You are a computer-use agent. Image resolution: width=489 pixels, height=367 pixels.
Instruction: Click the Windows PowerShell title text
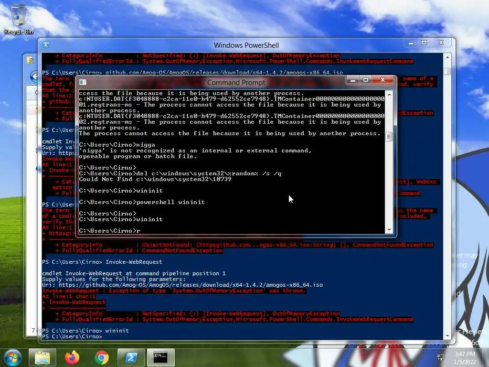[246, 45]
